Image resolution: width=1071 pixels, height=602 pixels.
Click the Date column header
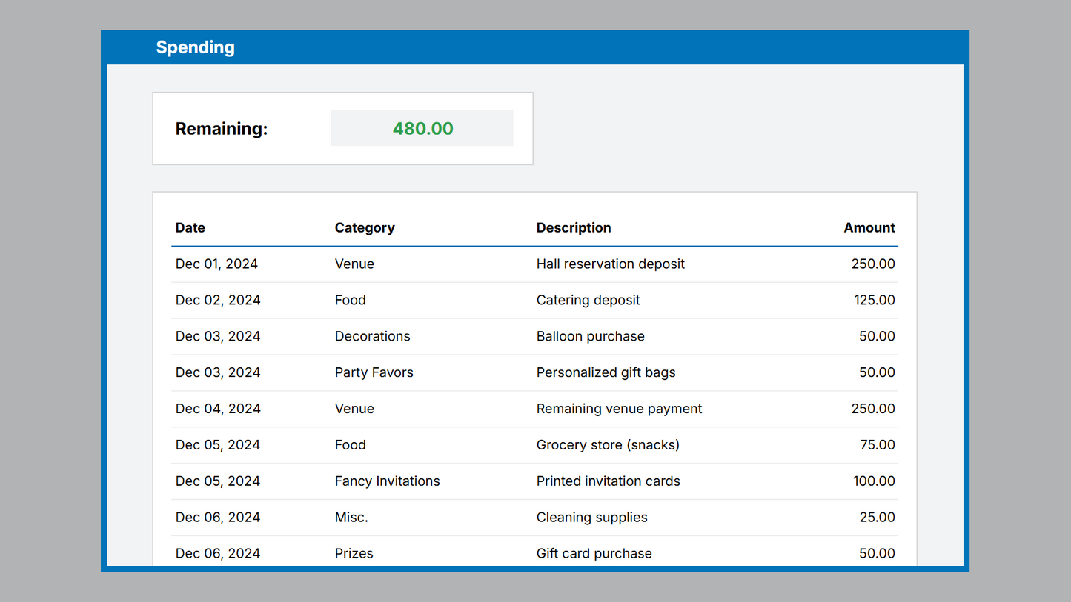click(190, 228)
